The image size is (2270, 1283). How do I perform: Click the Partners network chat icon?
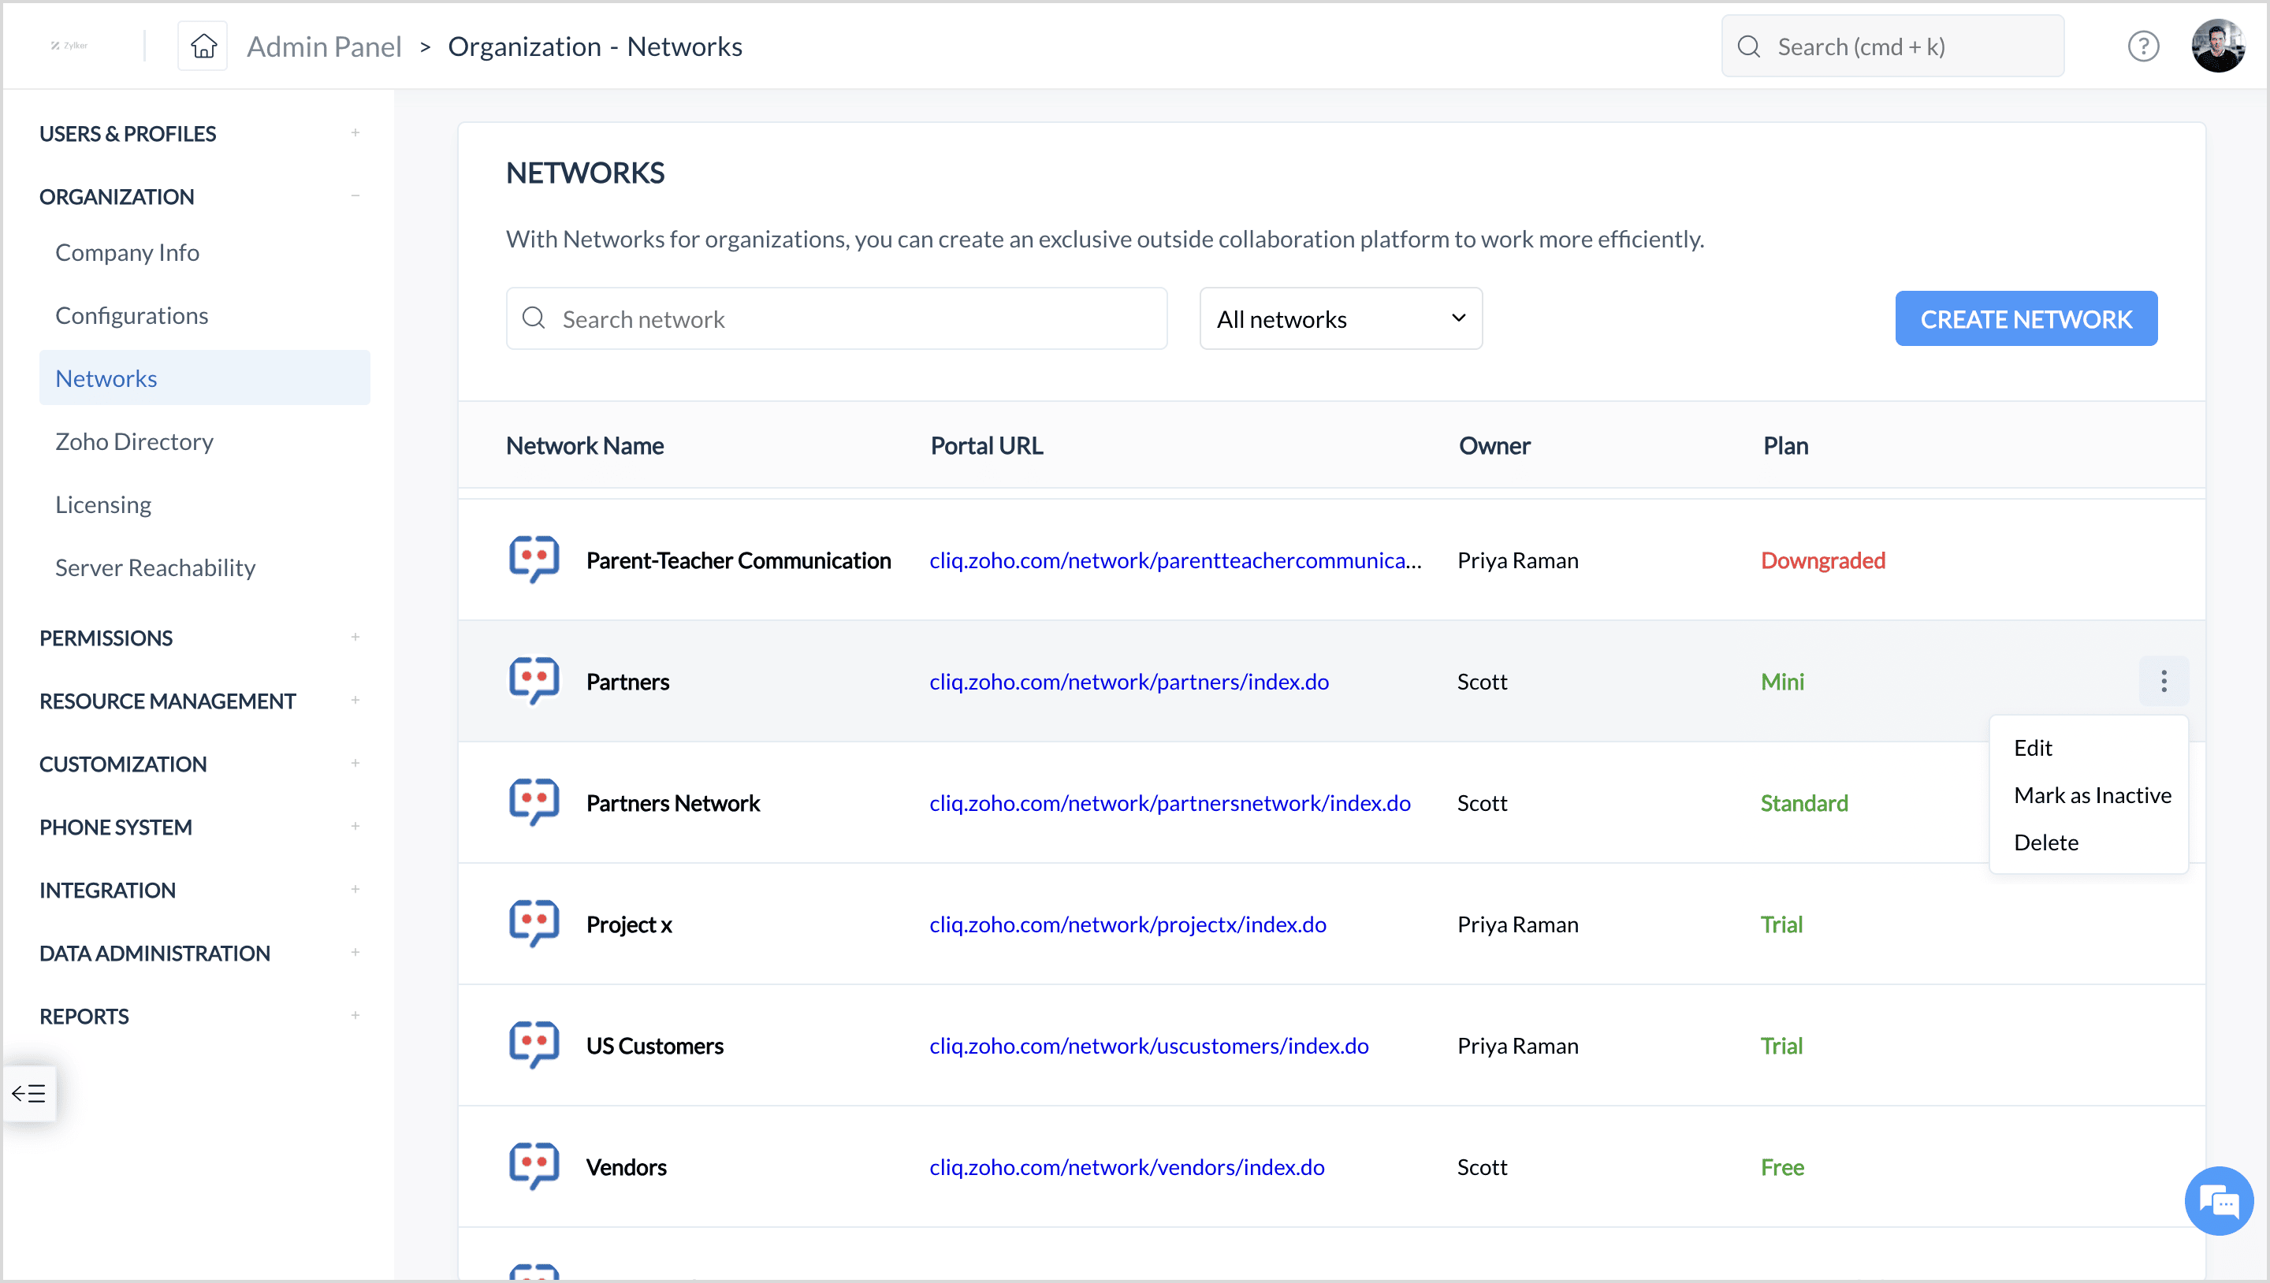pos(534,681)
